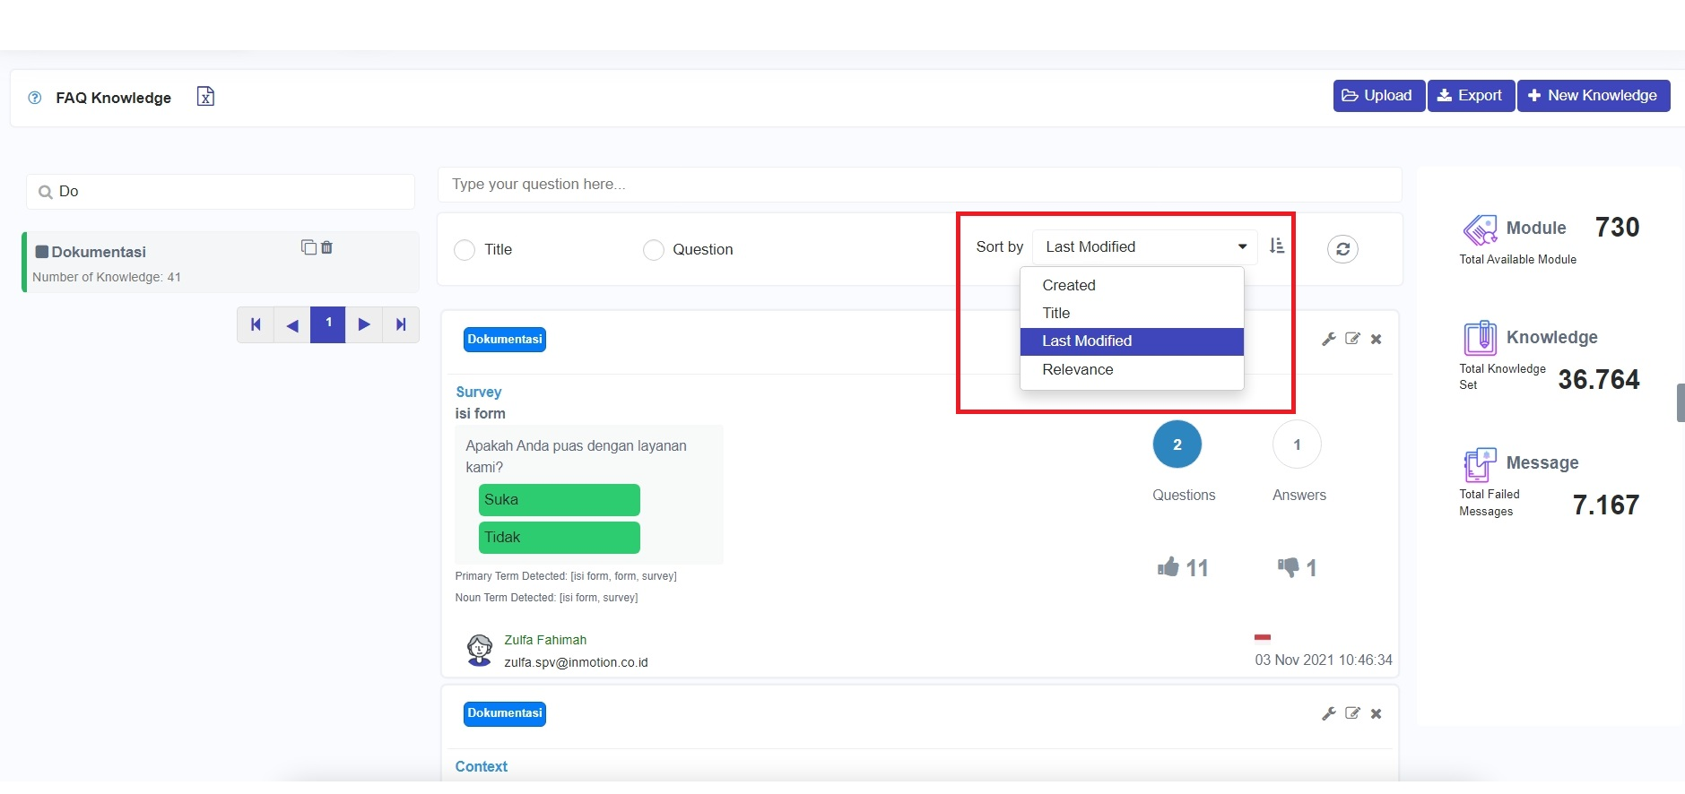Image resolution: width=1685 pixels, height=794 pixels.
Task: Edit the Survey knowledge with pencil icon
Action: (x=1352, y=339)
